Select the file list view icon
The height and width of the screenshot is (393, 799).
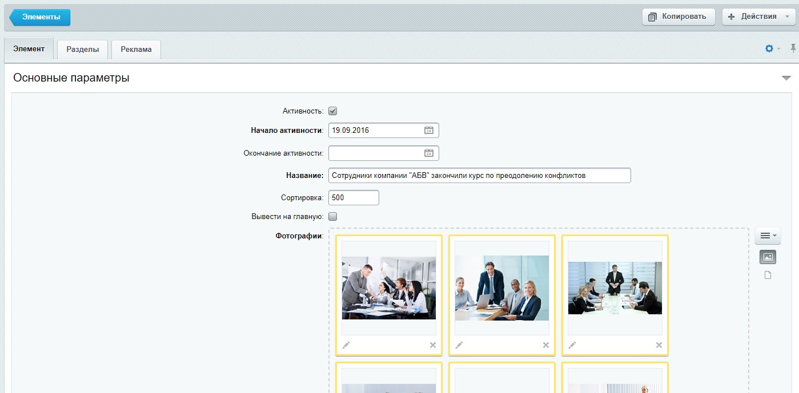[x=768, y=275]
